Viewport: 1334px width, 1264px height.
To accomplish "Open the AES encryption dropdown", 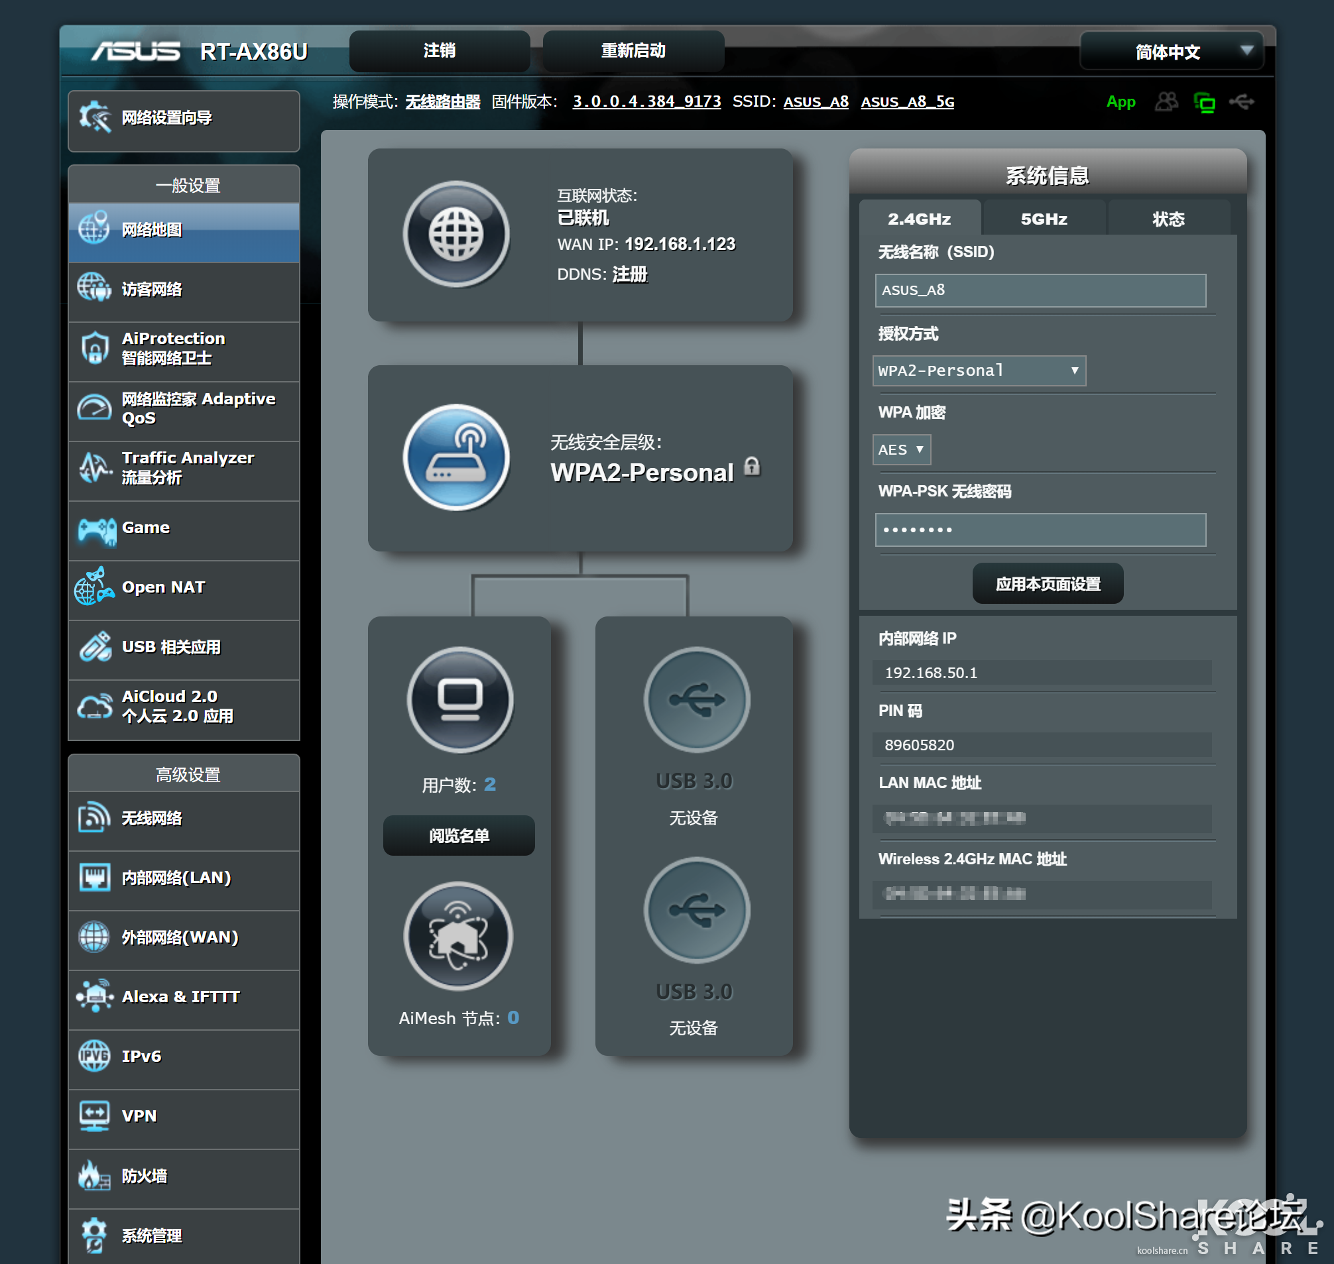I will tap(901, 449).
